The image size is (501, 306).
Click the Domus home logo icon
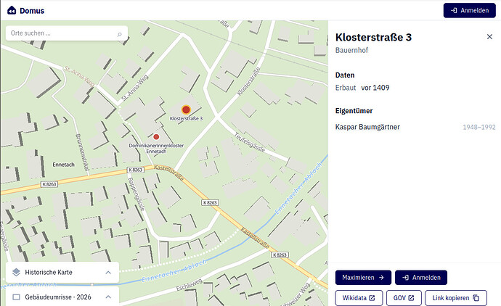(12, 11)
